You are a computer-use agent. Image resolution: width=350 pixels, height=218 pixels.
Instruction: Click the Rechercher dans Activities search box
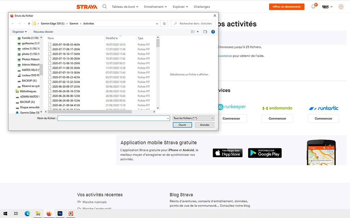pyautogui.click(x=193, y=24)
